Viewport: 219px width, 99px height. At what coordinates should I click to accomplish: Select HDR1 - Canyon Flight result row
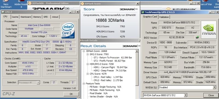point(111,67)
